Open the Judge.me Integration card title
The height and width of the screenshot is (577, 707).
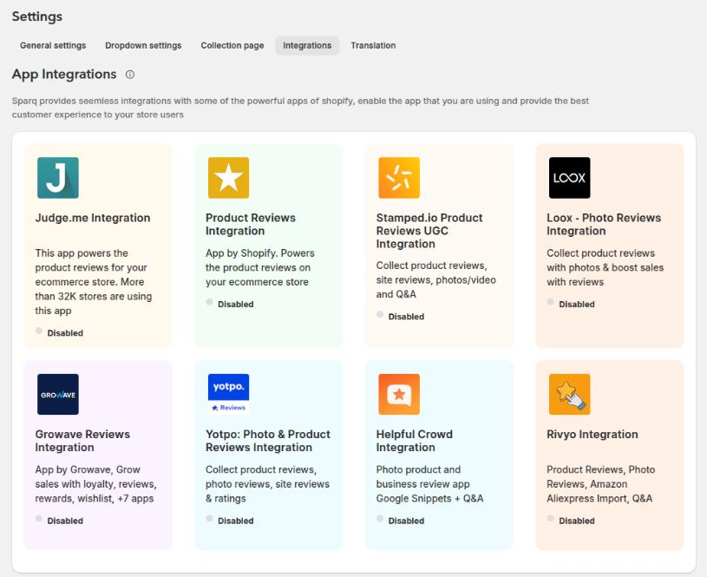93,218
